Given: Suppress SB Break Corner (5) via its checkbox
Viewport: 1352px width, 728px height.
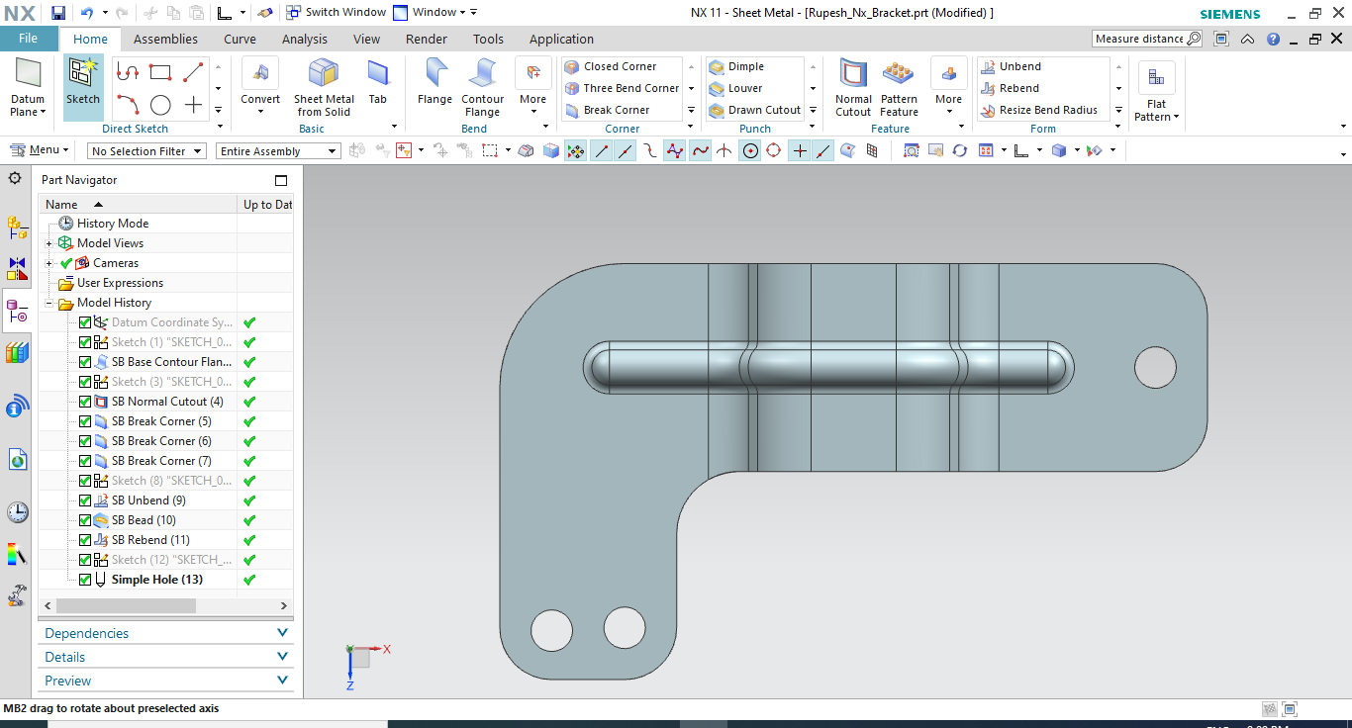Looking at the screenshot, I should [x=84, y=420].
